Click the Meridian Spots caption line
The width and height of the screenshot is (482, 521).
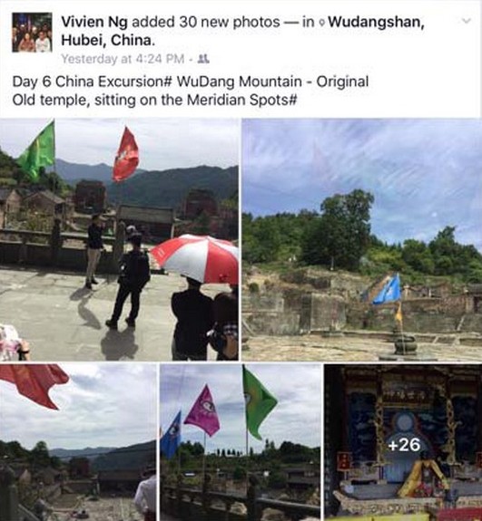click(x=154, y=100)
